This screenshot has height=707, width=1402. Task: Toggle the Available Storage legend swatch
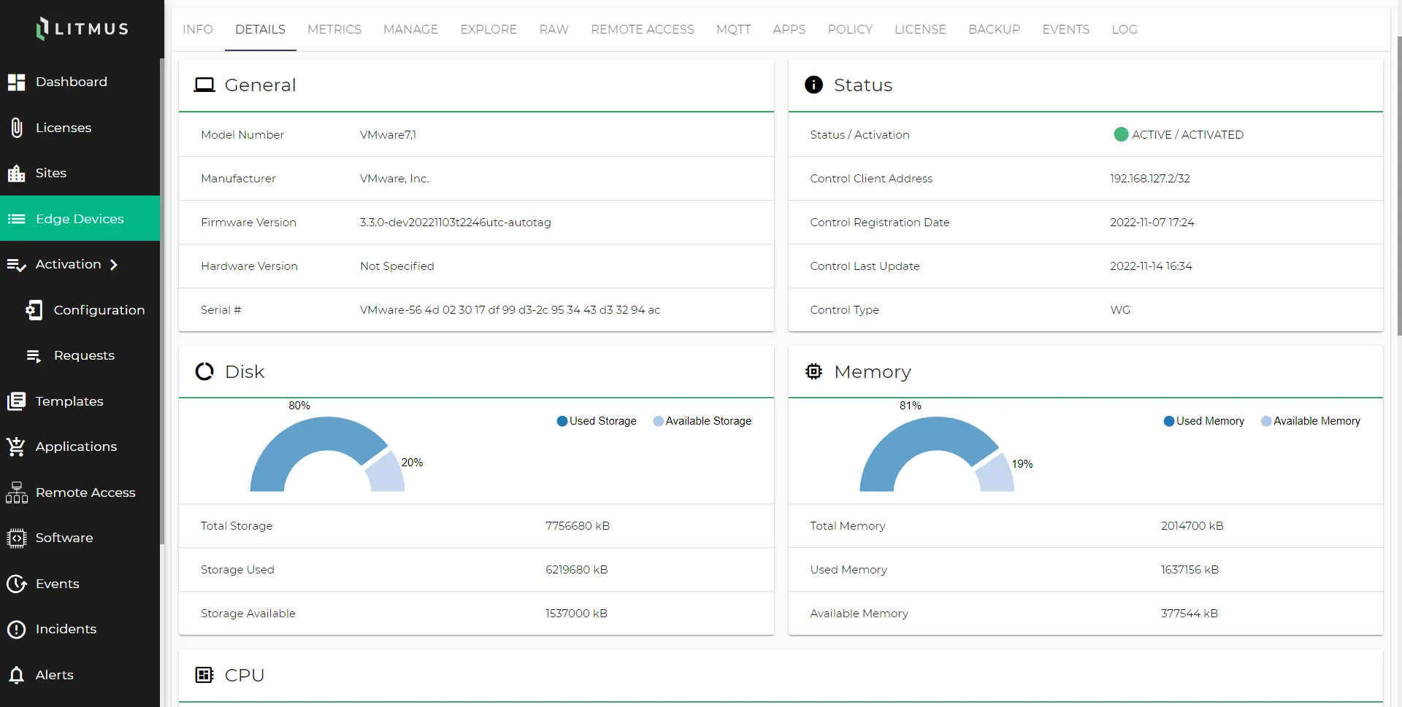click(658, 421)
